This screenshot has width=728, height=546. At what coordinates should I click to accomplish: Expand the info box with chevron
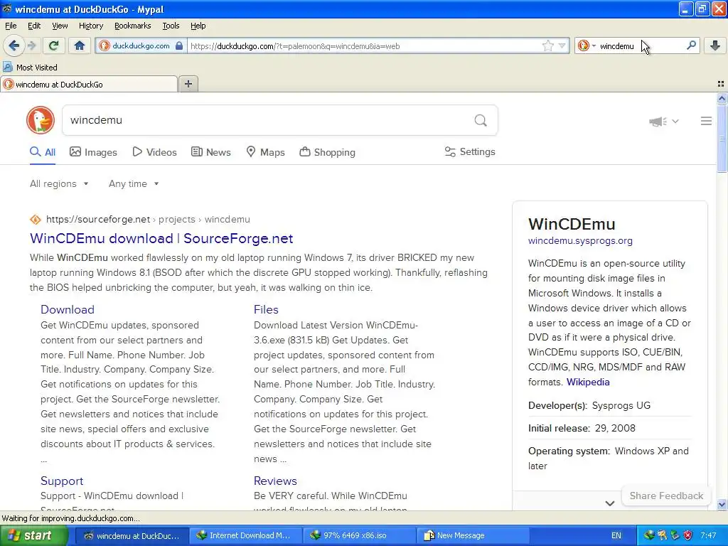click(610, 503)
